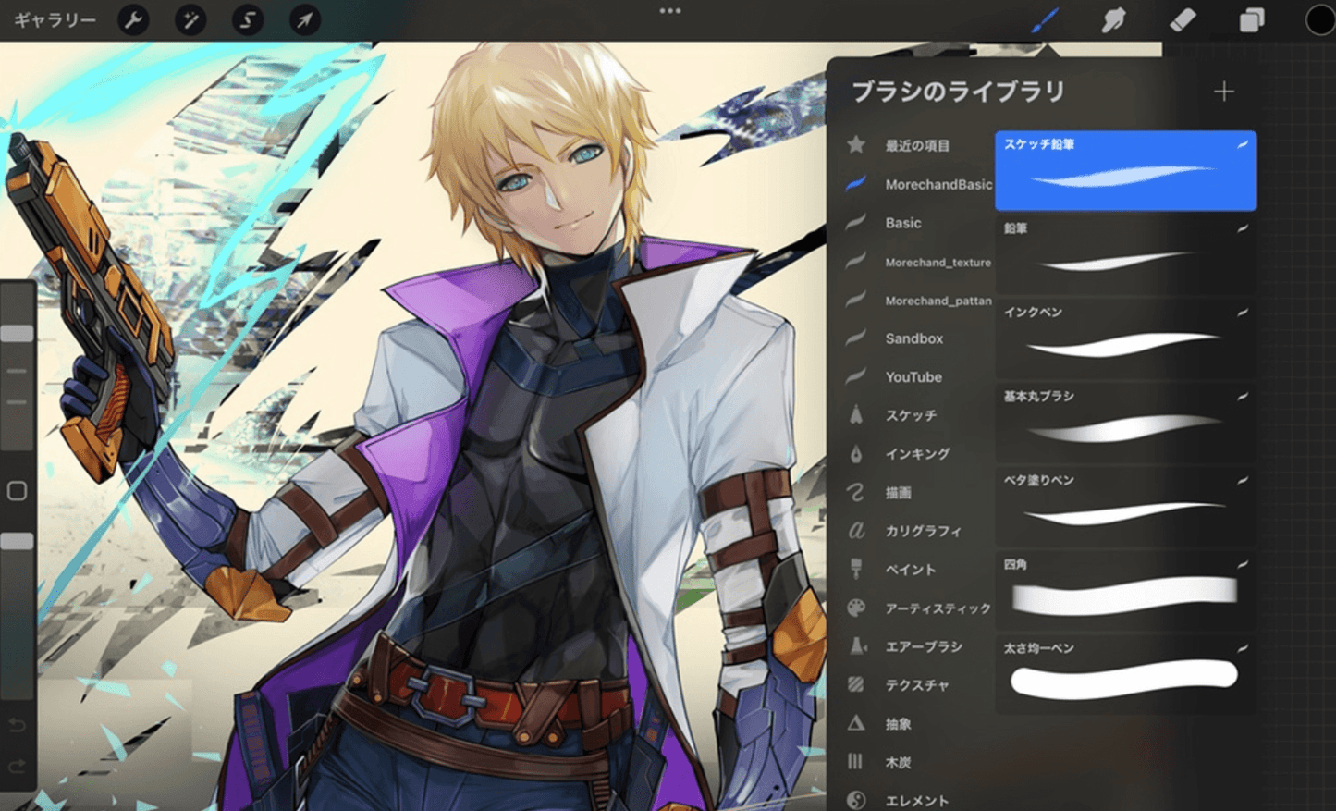Return to the ギャラリー gallery
Screen dimensions: 1336x811
tap(55, 20)
